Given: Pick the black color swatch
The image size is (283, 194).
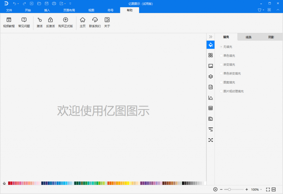Looking at the screenshot, I should tap(183, 183).
